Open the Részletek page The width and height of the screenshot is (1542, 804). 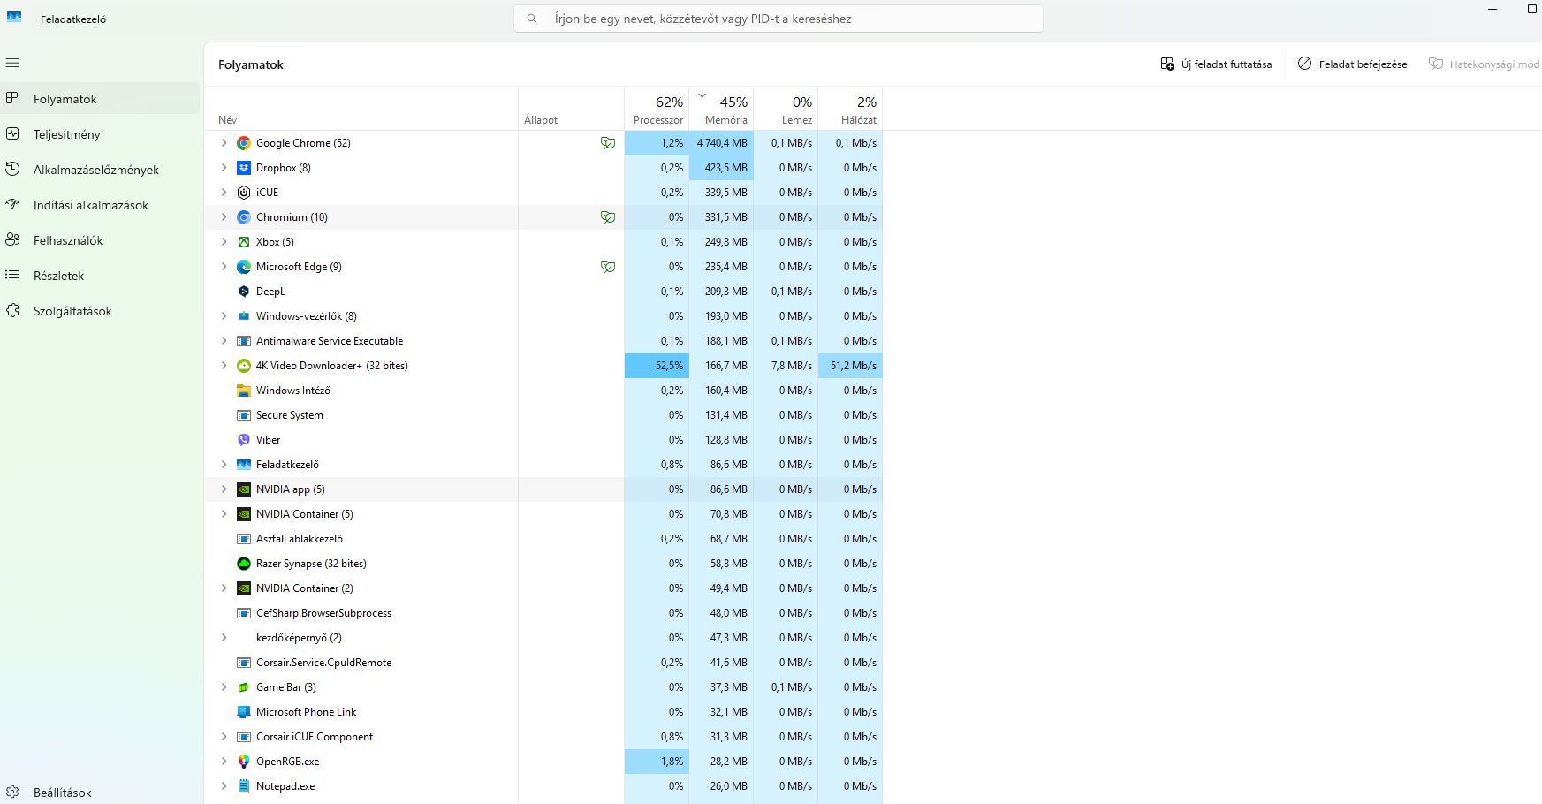(x=100, y=276)
